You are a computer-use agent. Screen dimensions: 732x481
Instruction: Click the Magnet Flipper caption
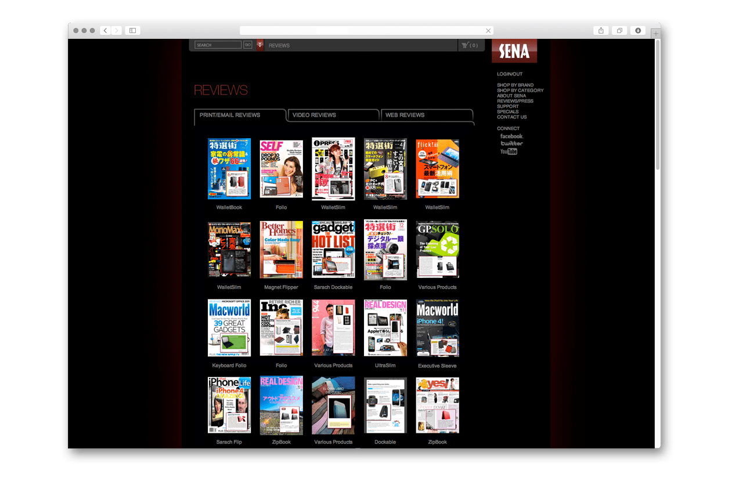pyautogui.click(x=281, y=287)
